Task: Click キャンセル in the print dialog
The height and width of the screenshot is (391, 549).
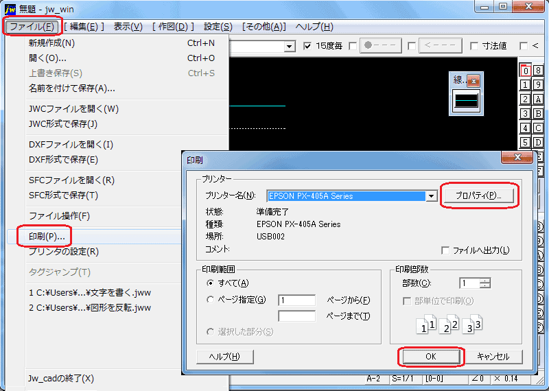Action: click(493, 356)
